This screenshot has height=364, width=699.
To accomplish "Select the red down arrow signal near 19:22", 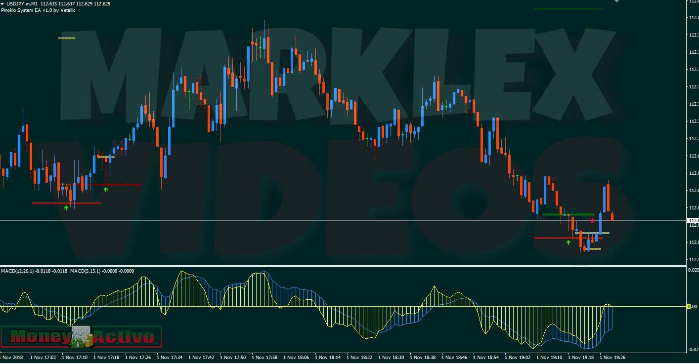I will click(x=592, y=220).
